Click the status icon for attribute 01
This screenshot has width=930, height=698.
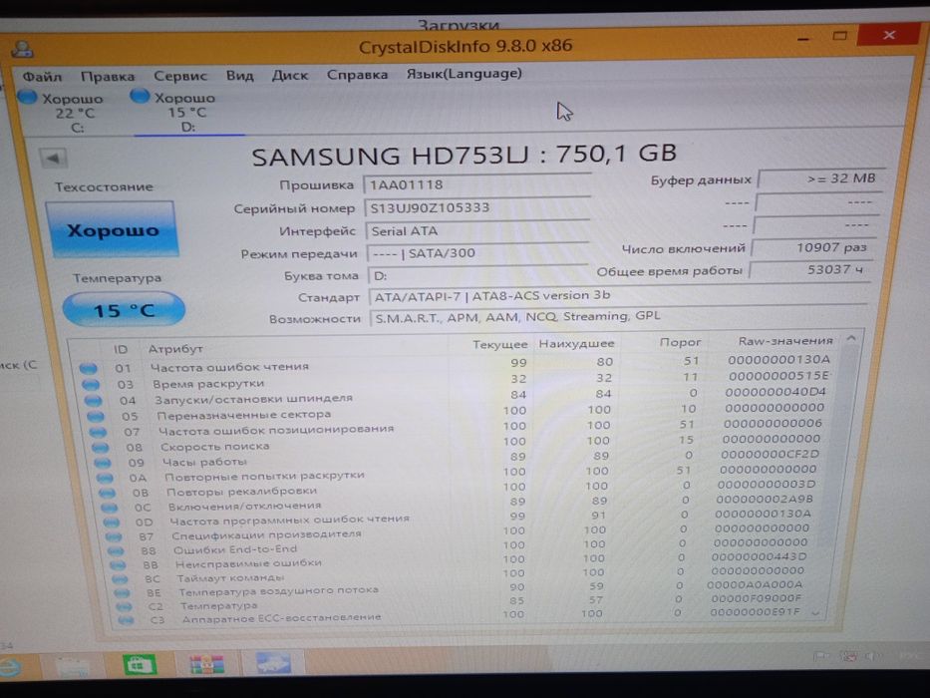tap(89, 369)
